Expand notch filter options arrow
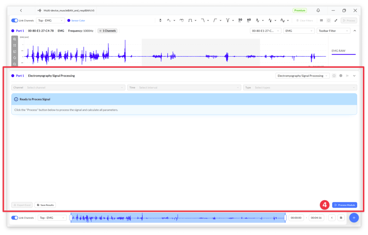Viewport: 368px width, 235px height. coord(233,20)
